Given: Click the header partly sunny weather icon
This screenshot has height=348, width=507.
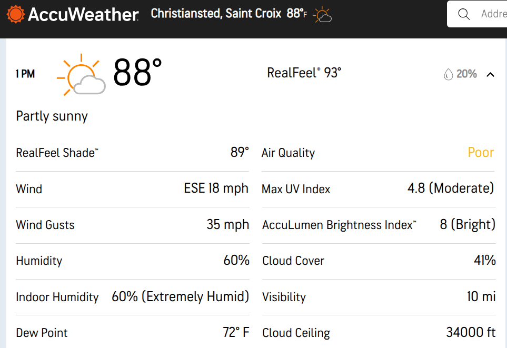Looking at the screenshot, I should [x=322, y=16].
